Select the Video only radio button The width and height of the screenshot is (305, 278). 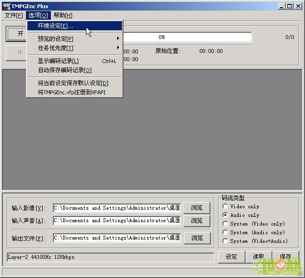pos(225,206)
